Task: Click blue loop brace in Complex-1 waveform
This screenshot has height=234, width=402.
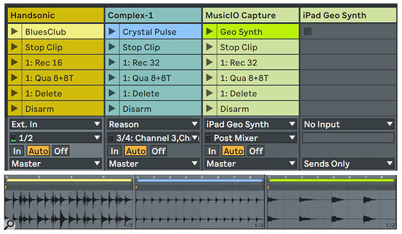Action: pos(200,180)
